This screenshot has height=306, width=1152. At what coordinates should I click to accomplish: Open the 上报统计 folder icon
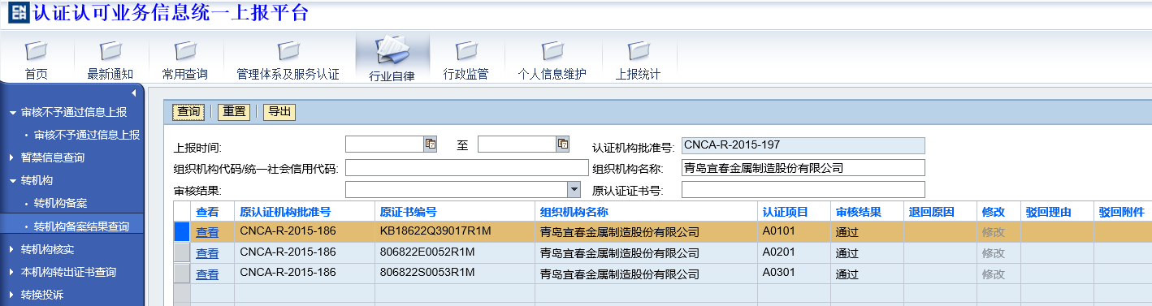(639, 51)
